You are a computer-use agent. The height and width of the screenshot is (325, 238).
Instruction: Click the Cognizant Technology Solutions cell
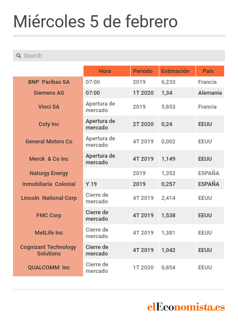coord(48,250)
